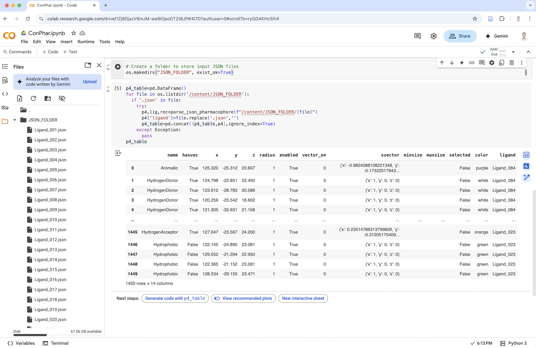
Task: Open the Insert menu
Action: pos(66,42)
